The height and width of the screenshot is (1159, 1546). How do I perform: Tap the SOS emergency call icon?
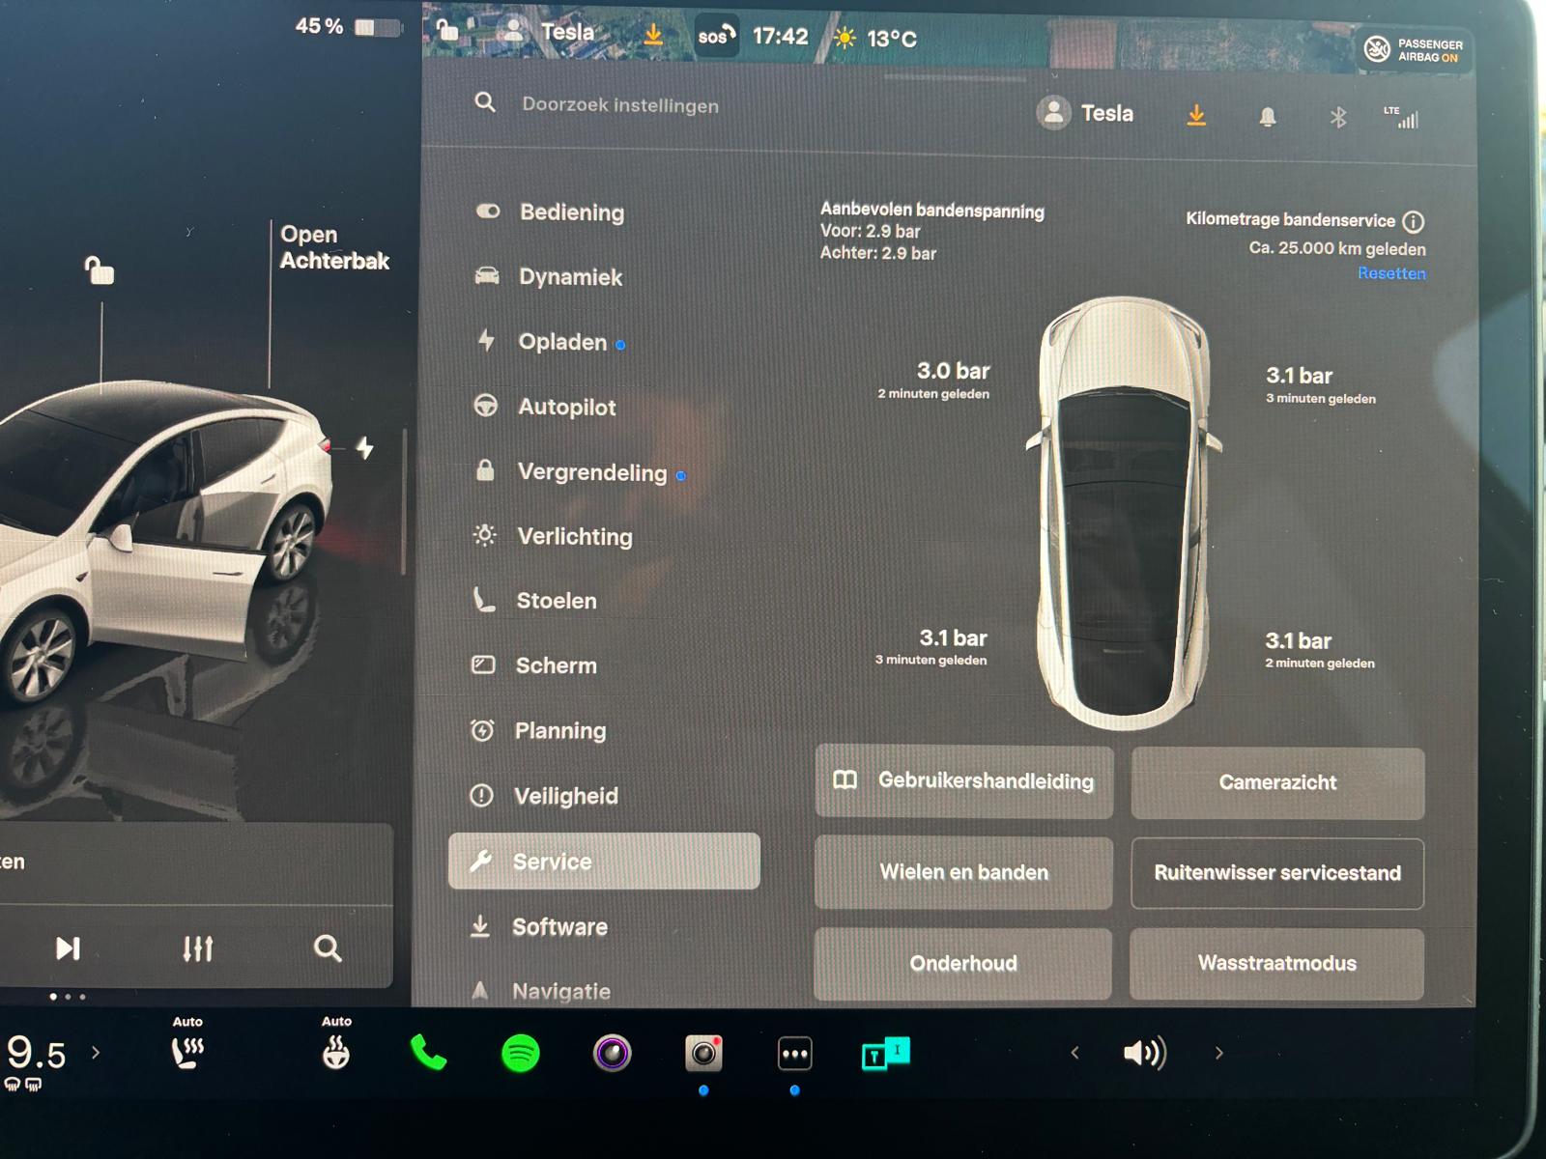click(x=716, y=36)
